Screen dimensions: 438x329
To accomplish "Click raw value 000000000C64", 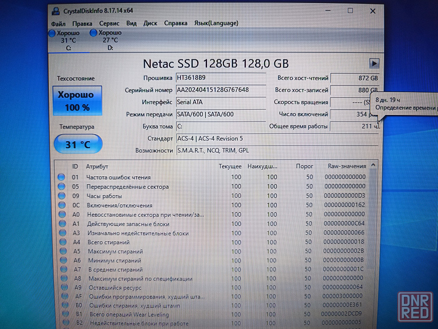I will coord(344,224).
